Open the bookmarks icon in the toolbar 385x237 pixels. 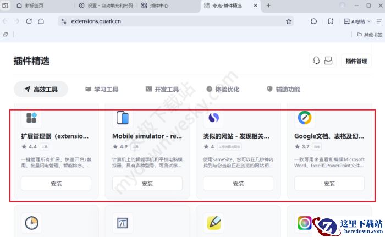[331, 21]
